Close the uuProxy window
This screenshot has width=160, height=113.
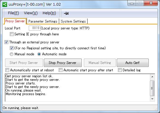(151, 3)
